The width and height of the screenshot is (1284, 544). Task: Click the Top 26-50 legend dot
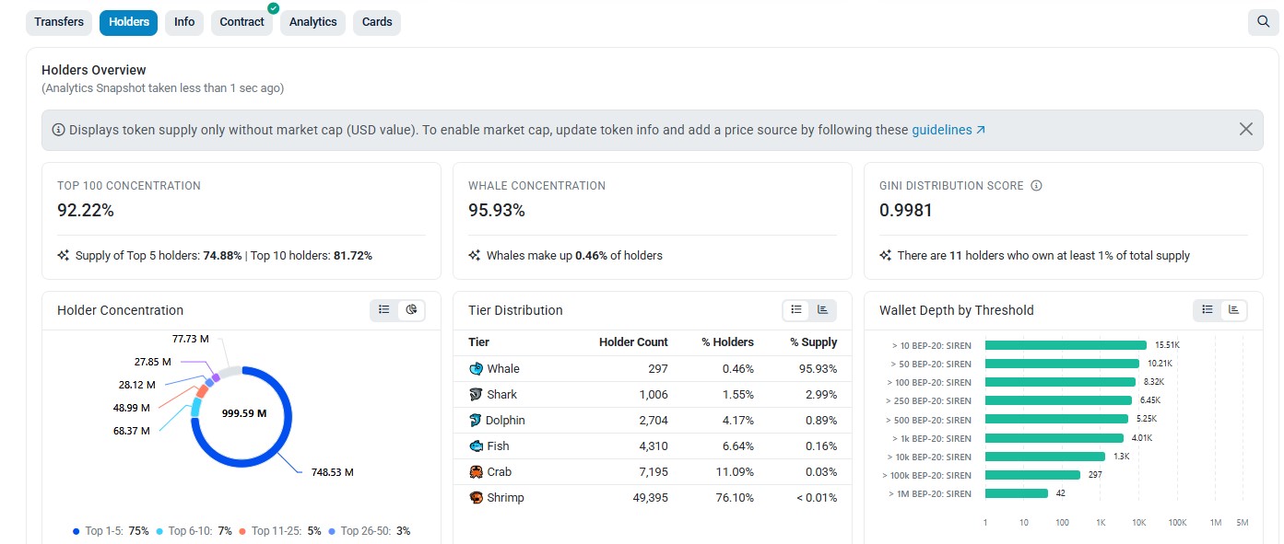(x=332, y=531)
